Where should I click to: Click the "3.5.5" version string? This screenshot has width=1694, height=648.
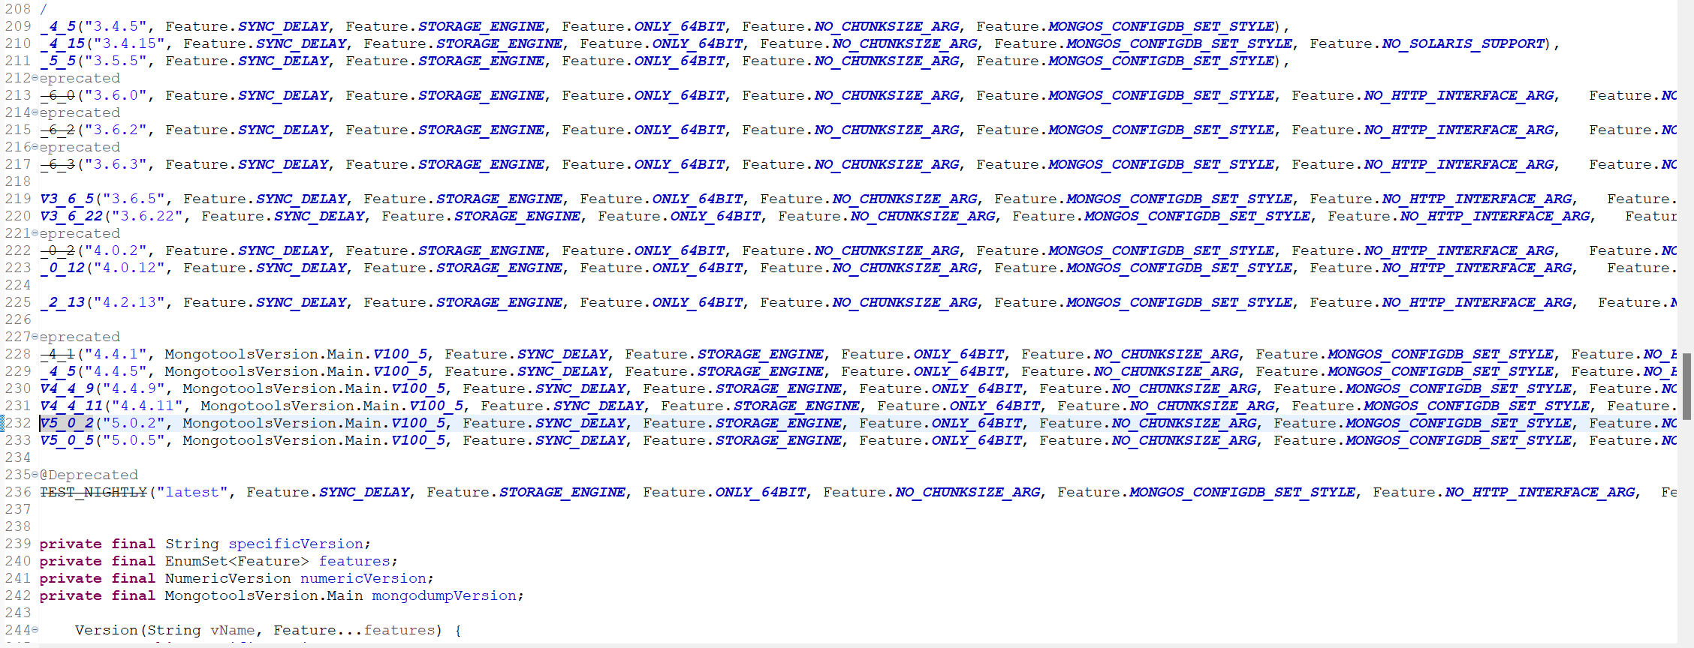116,61
